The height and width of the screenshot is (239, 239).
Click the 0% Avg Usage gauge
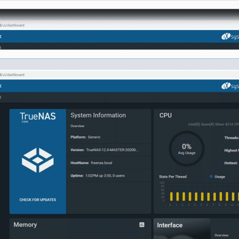point(187,148)
